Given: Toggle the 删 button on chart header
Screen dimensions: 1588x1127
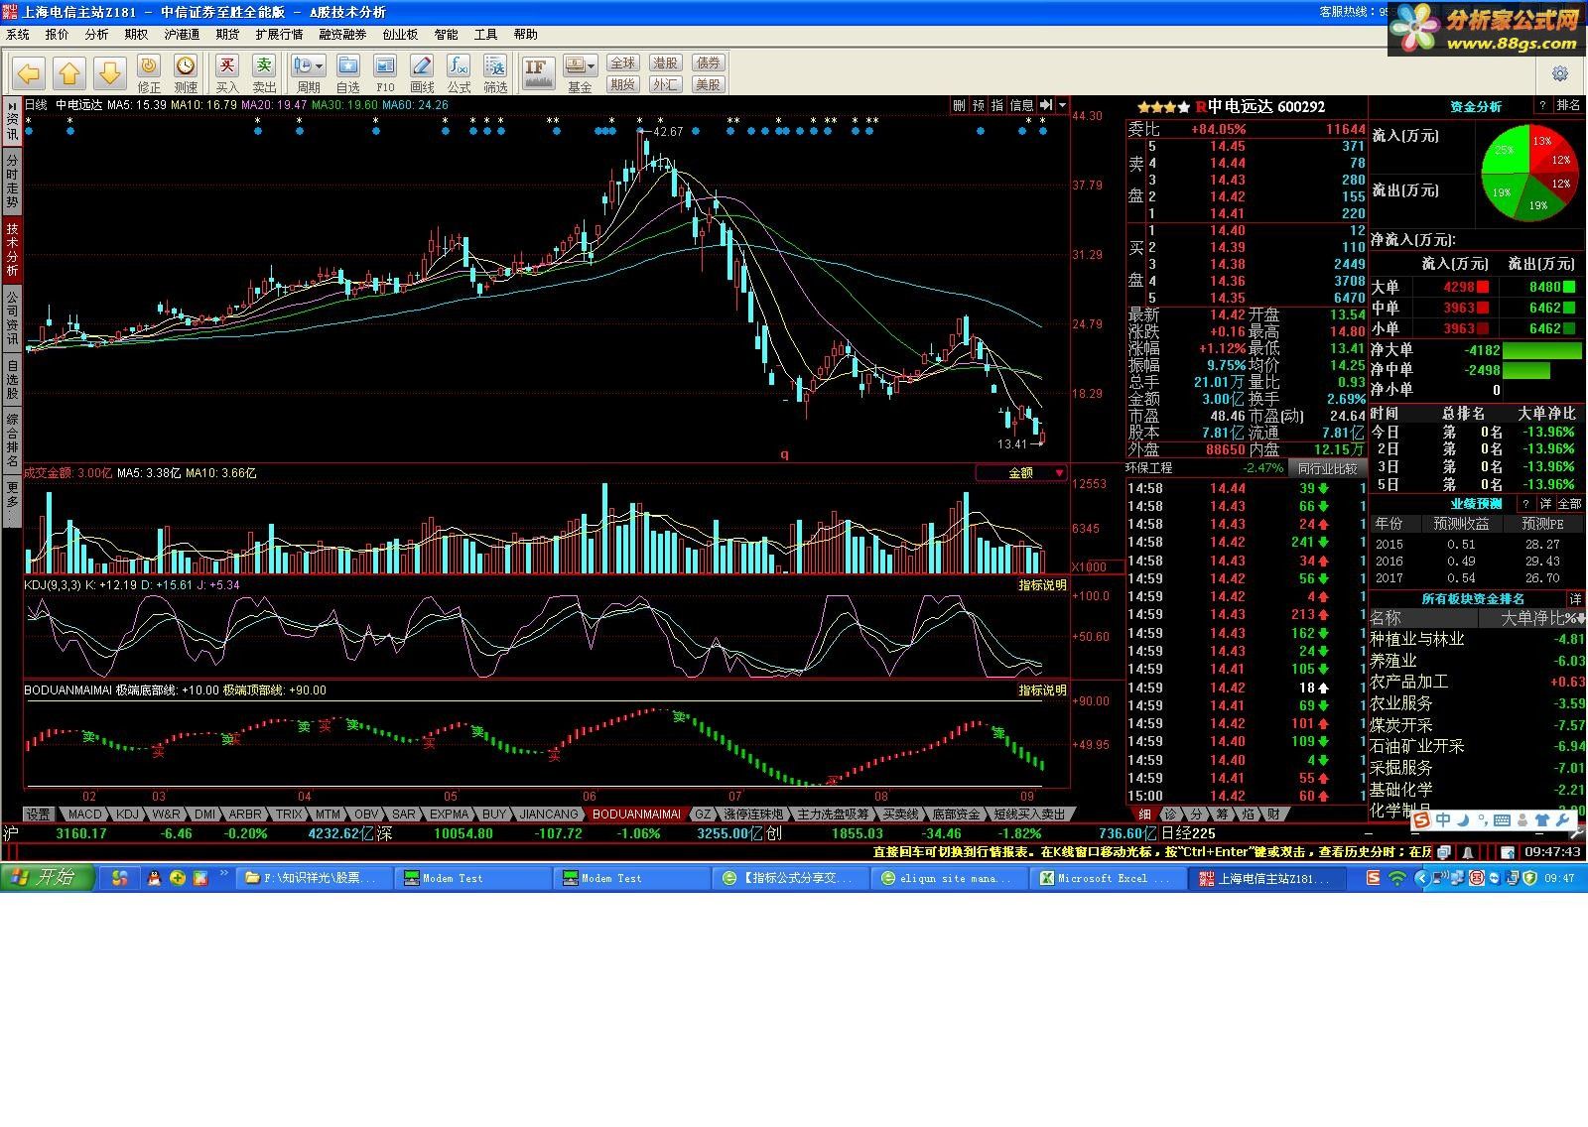Looking at the screenshot, I should (x=959, y=105).
